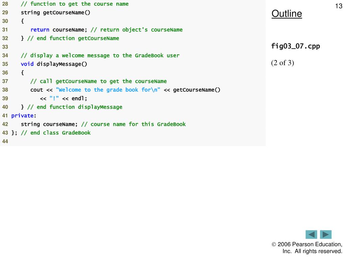Click the opening brace on line 36
This screenshot has width=346, height=259.
coord(22,73)
